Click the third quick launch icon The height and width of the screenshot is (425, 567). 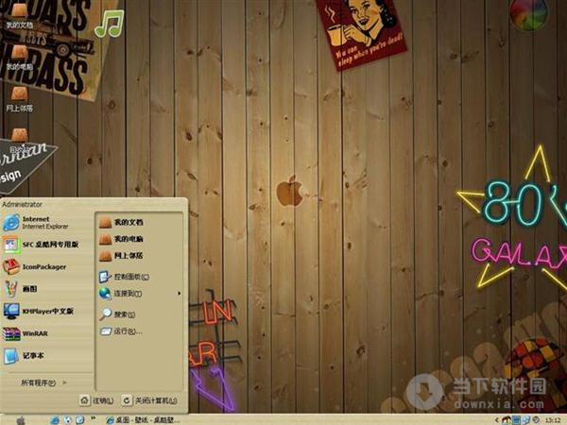point(80,420)
